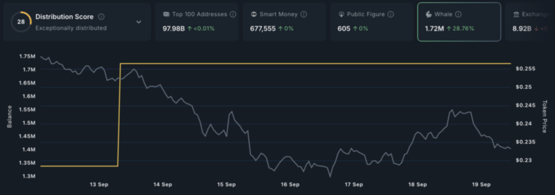Click the Top 100 Addresses card icon
This screenshot has height=195, width=555.
[x=166, y=15]
